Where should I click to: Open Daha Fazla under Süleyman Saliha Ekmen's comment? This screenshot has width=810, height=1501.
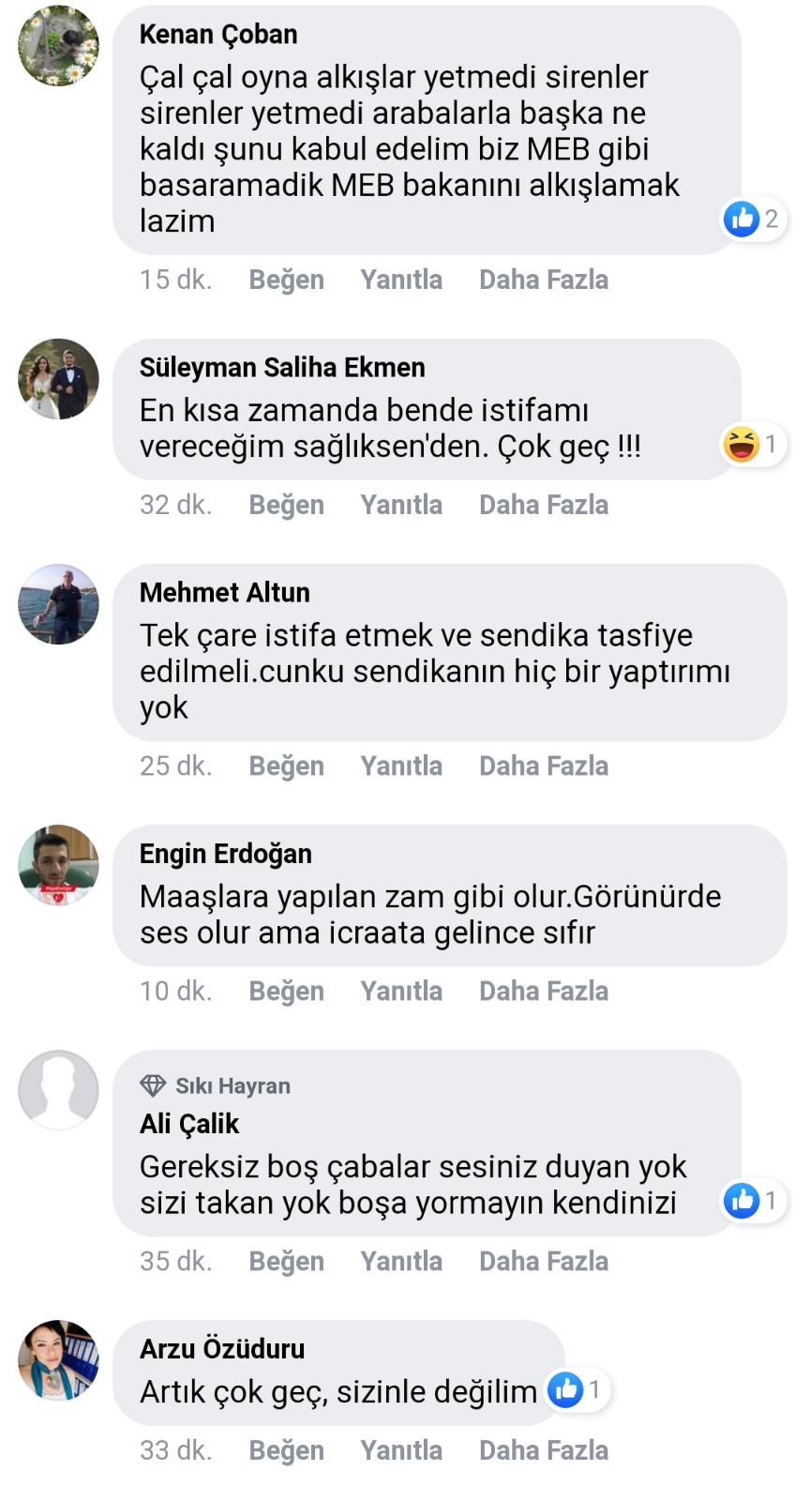coord(543,505)
